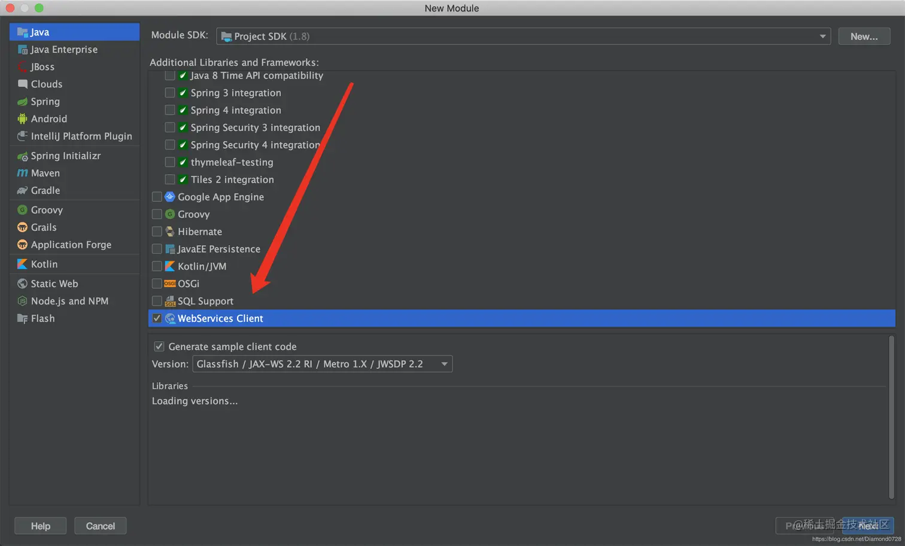Toggle Generate sample client code checkbox

(159, 346)
